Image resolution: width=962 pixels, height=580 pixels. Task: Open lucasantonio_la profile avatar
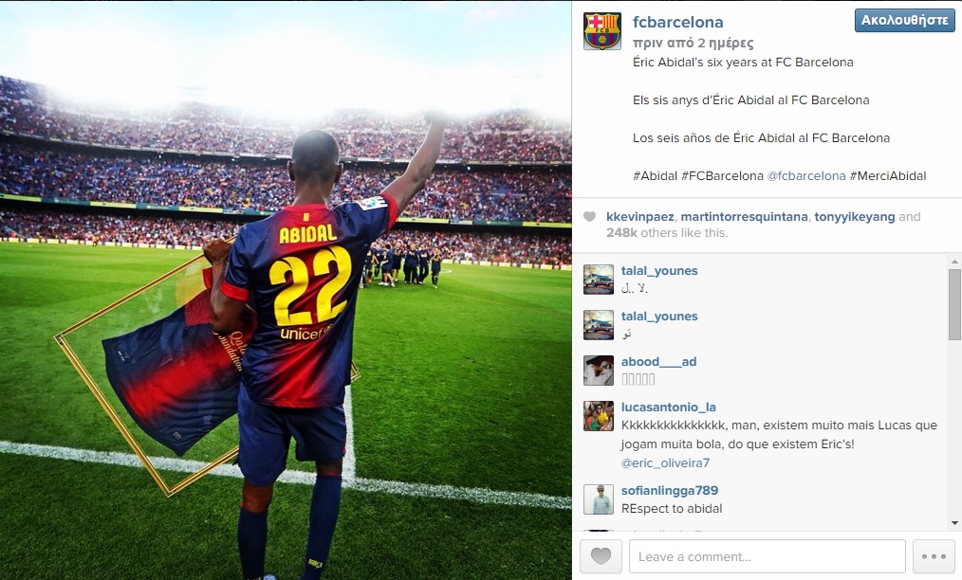coord(599,416)
